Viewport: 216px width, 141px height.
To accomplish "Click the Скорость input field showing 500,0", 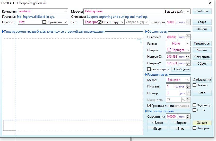I will pos(170,22).
